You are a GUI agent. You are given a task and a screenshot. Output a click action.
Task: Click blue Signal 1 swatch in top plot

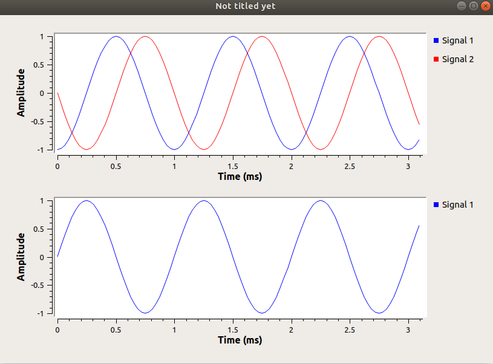point(436,40)
